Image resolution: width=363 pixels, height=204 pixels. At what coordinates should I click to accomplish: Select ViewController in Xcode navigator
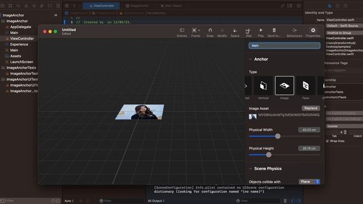pyautogui.click(x=22, y=39)
